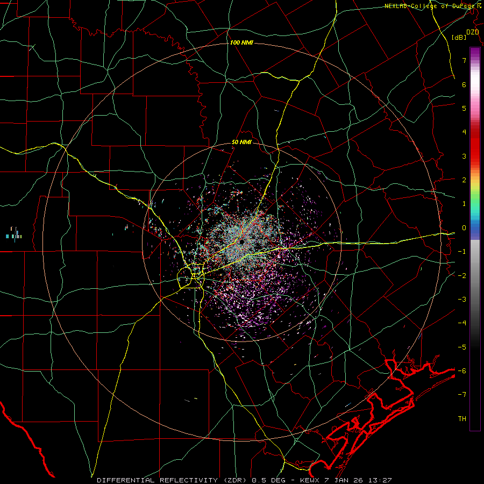This screenshot has width=484, height=484.
Task: Select the positive 7 value on the scale
Action: click(x=464, y=60)
